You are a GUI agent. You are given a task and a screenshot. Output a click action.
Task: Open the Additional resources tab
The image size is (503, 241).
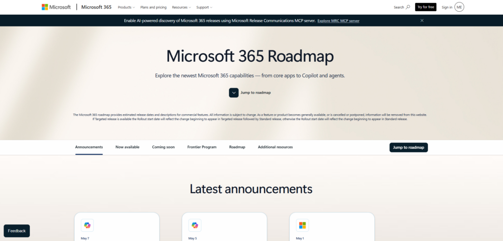(275, 147)
